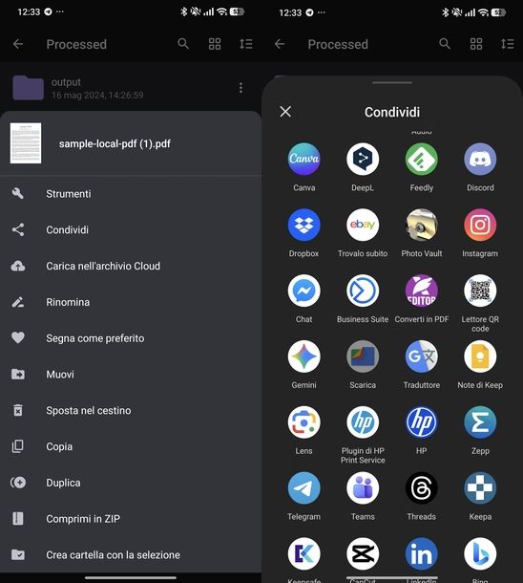
Task: Open Strumenti from the file menu
Action: pyautogui.click(x=131, y=194)
